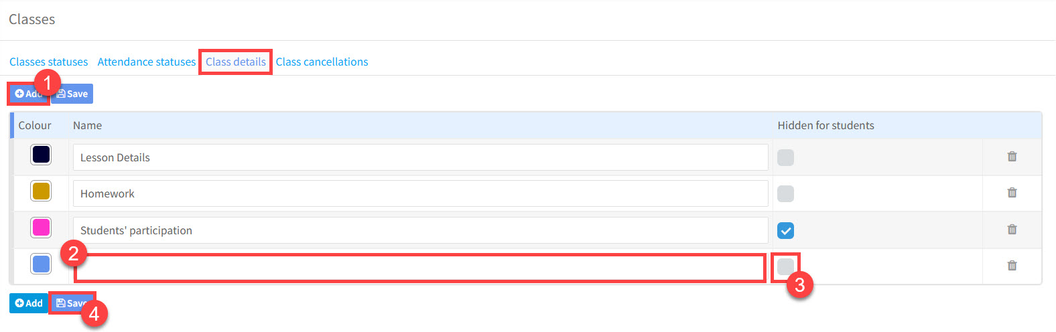Open the Classes statuses tab
Image resolution: width=1056 pixels, height=332 pixels.
[x=48, y=62]
